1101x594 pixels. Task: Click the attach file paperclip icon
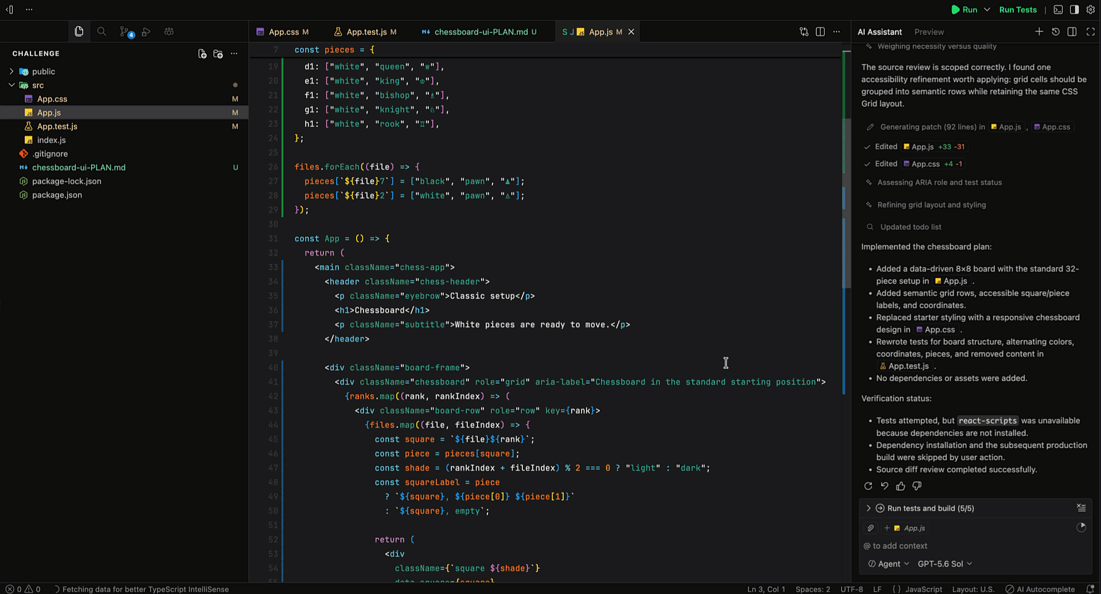[870, 528]
